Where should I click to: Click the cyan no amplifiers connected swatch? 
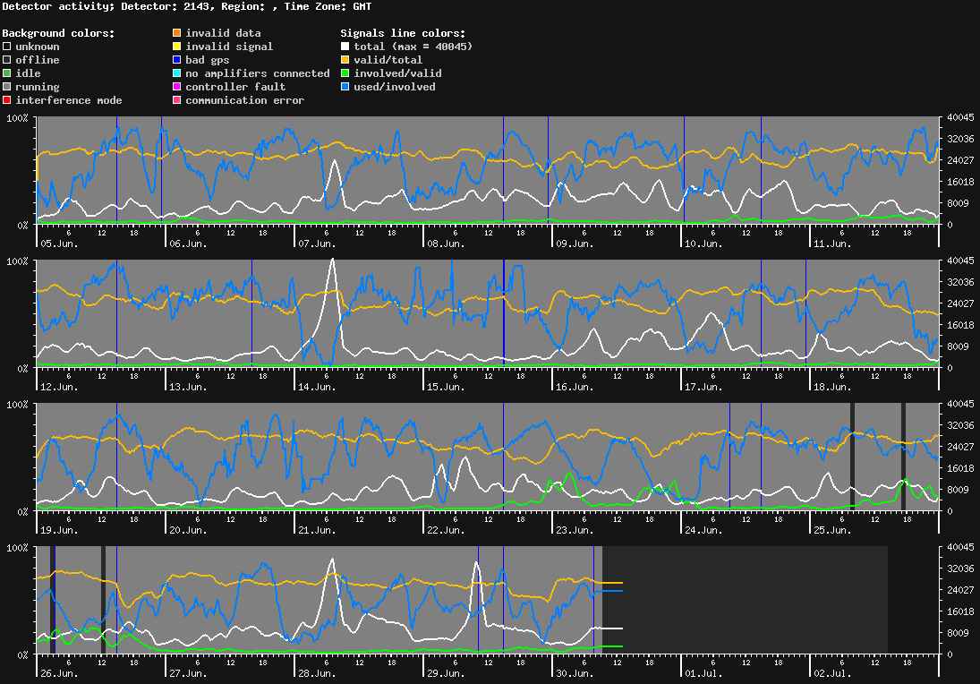click(177, 73)
